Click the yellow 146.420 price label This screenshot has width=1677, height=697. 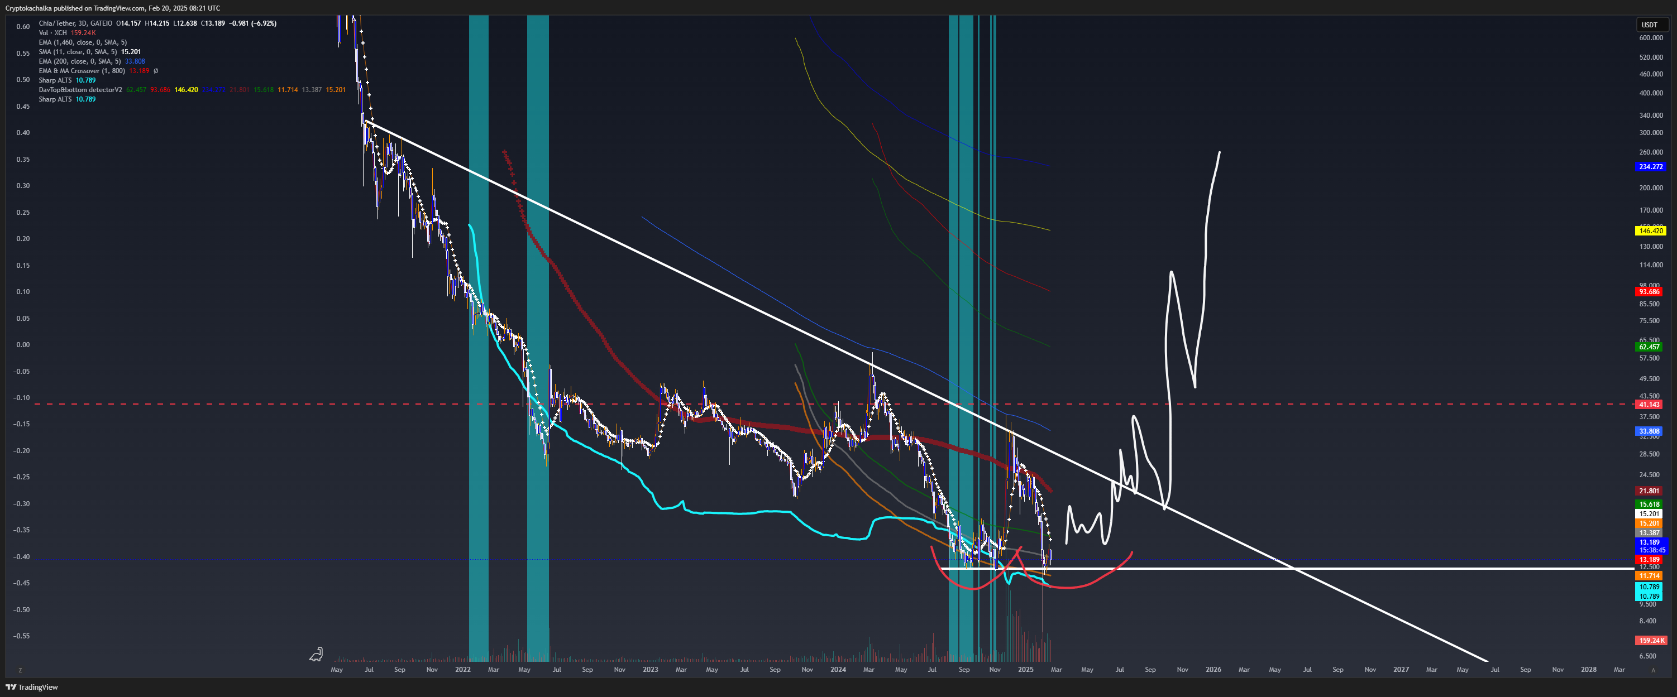point(1651,231)
